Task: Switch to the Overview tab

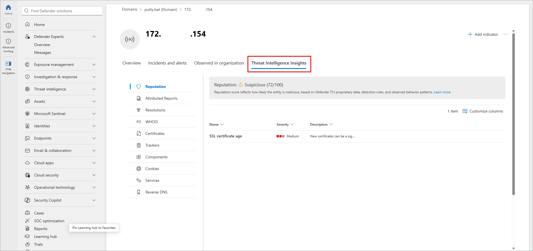Action: 131,63
